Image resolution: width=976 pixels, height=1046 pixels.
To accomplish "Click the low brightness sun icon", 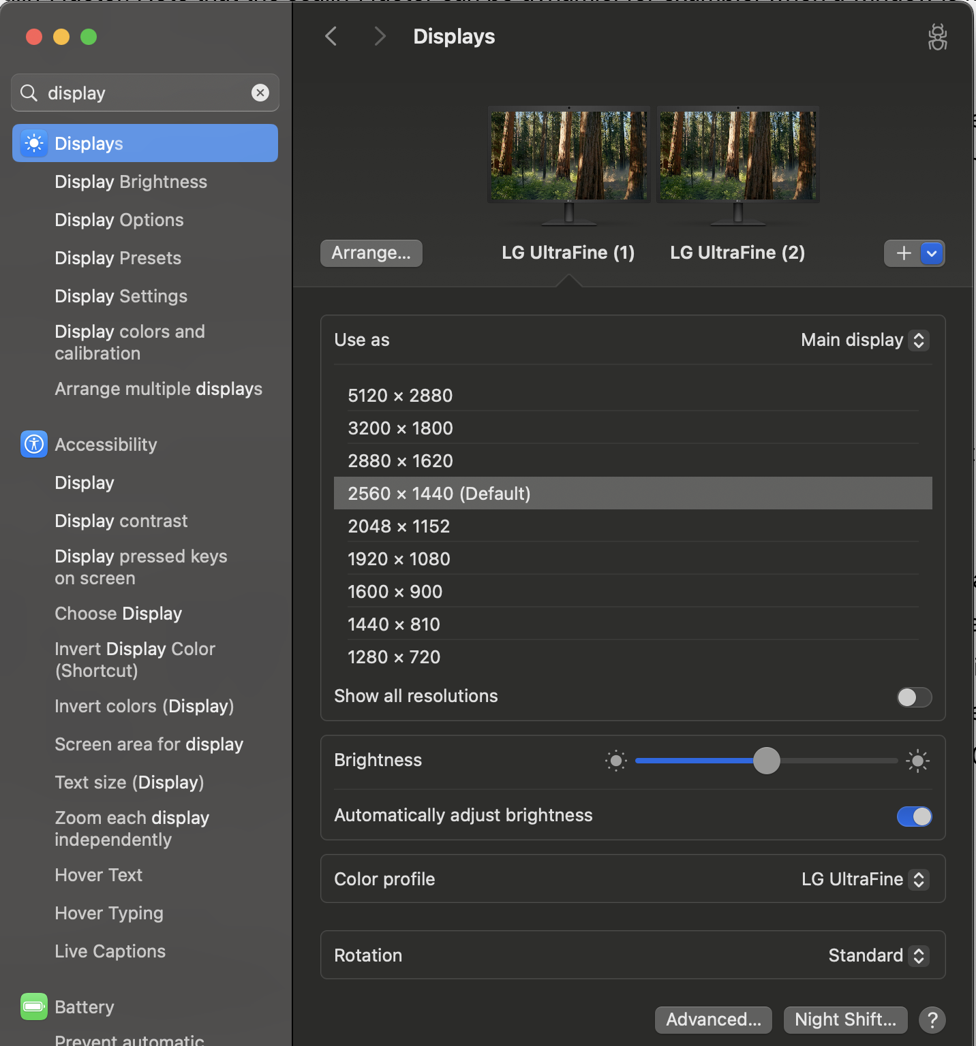I will (615, 761).
